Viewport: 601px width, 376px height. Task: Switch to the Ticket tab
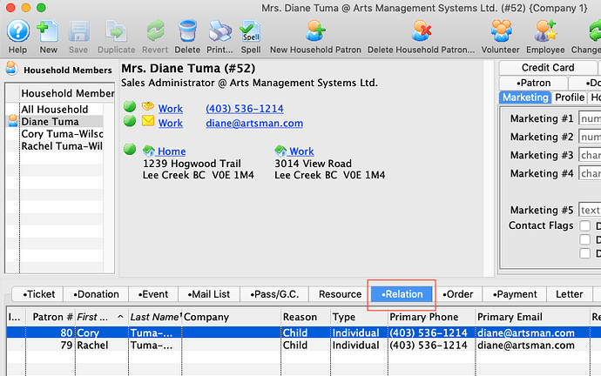pos(38,294)
